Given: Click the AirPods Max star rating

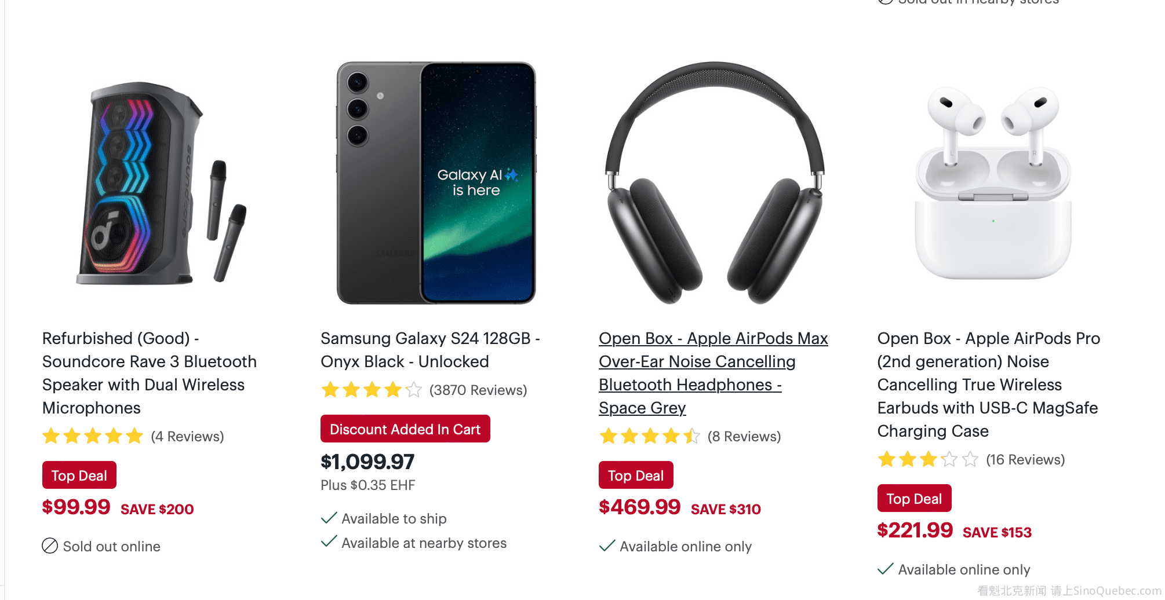Looking at the screenshot, I should tap(650, 436).
